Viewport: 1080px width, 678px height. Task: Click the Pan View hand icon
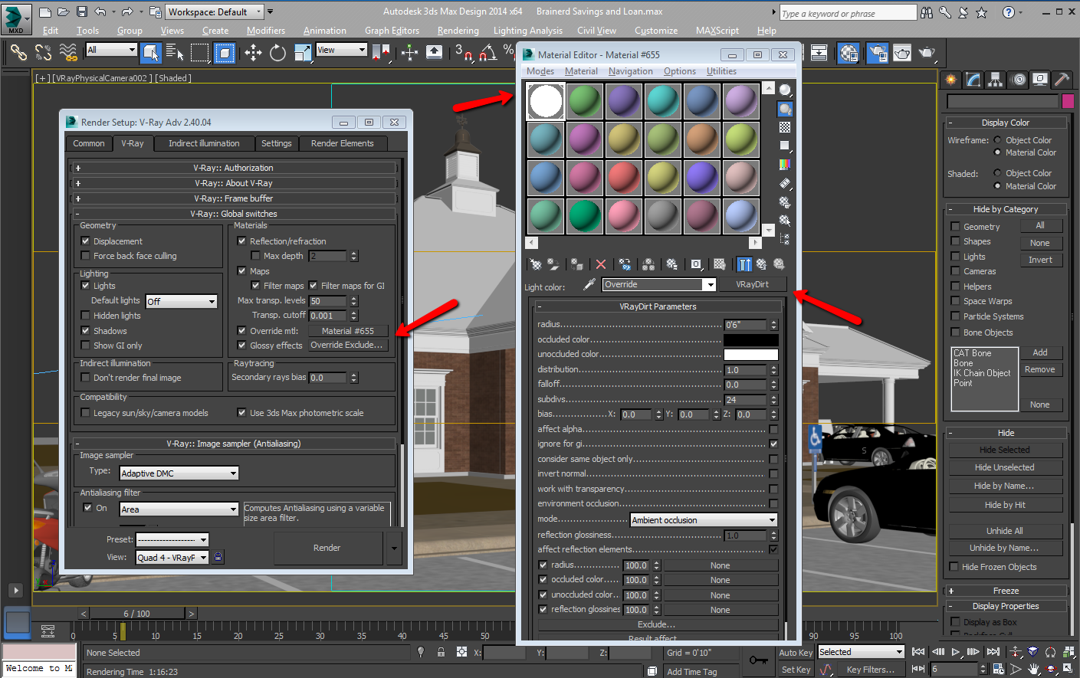[1033, 669]
